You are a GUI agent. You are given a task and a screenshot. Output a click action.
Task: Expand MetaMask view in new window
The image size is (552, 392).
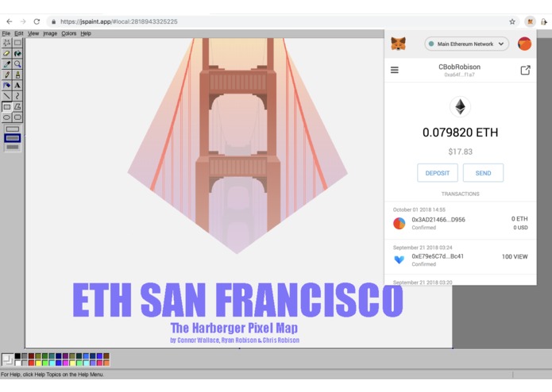click(x=525, y=70)
